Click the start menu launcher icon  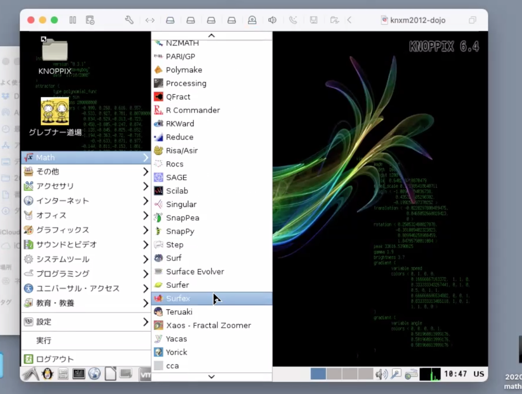coord(31,374)
